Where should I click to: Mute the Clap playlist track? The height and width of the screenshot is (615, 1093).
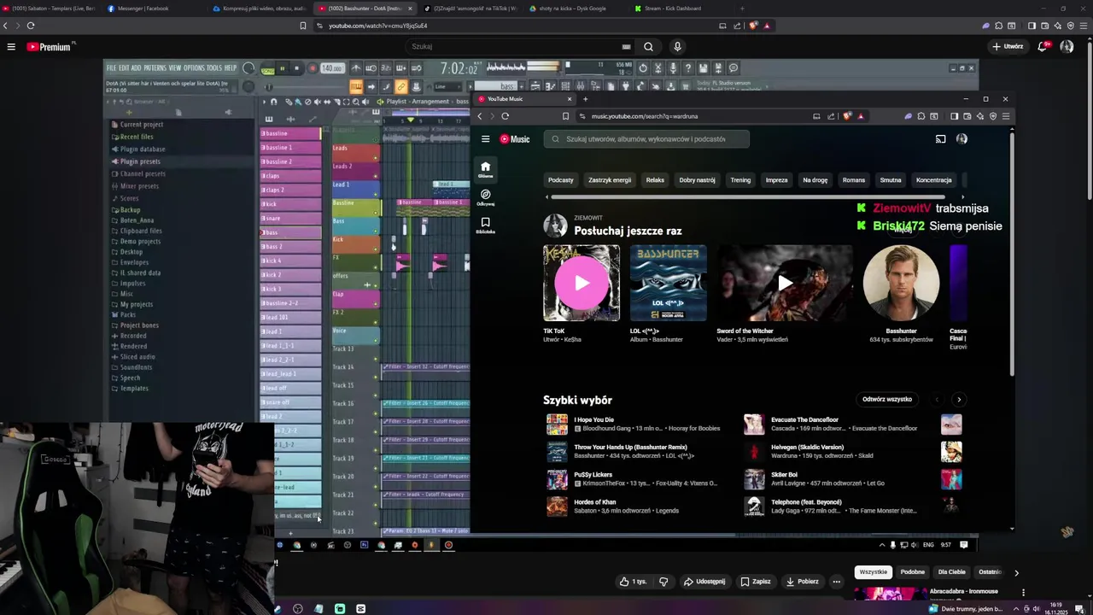click(377, 304)
